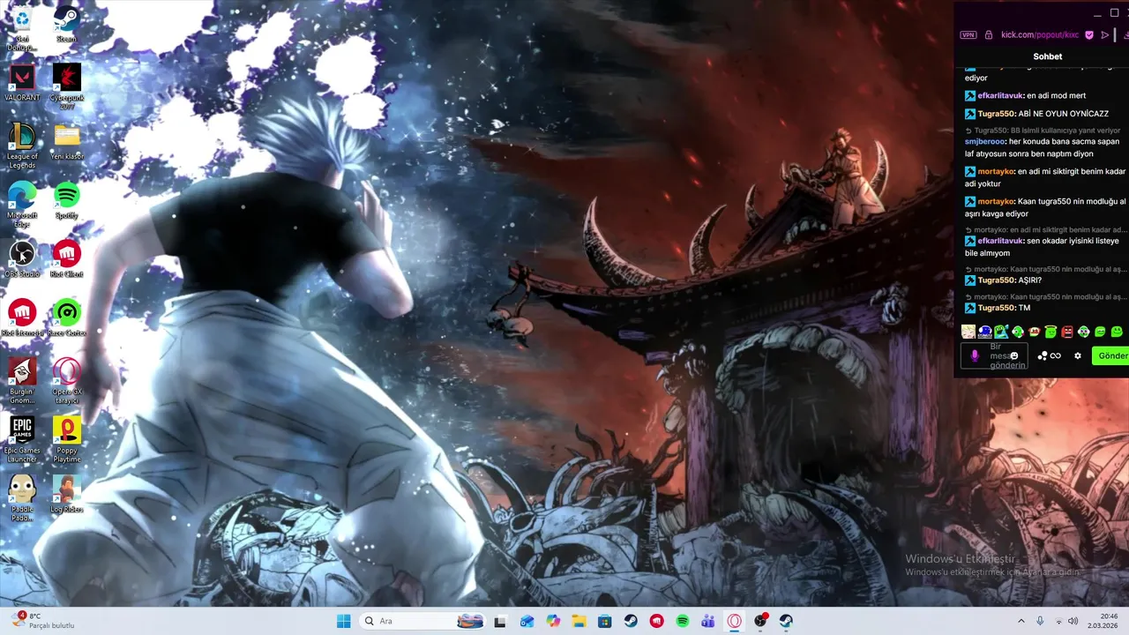1129x635 pixels.
Task: Click username smjberooo in chat
Action: tap(984, 141)
